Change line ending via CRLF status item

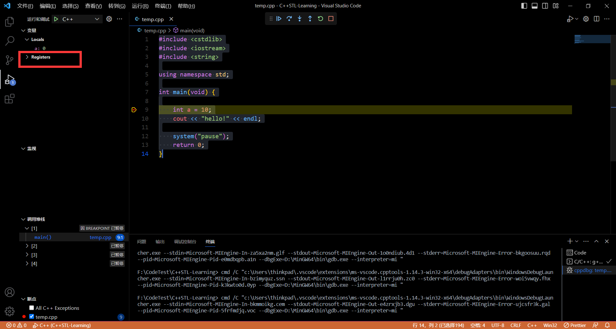(516, 325)
